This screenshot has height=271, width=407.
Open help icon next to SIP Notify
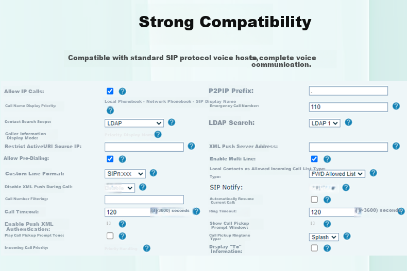[x=346, y=187]
